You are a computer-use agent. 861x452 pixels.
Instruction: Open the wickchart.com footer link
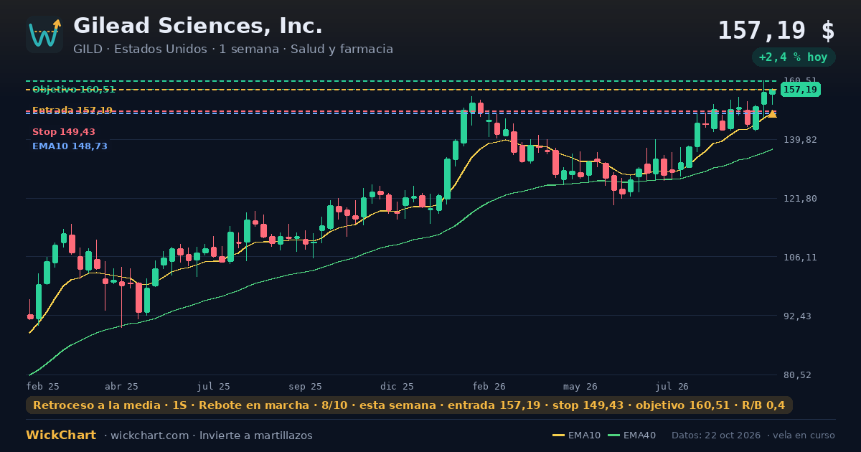coord(149,435)
